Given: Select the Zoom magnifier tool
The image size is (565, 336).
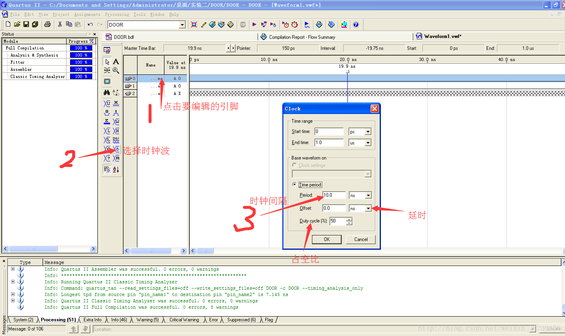Looking at the screenshot, I should [x=116, y=70].
